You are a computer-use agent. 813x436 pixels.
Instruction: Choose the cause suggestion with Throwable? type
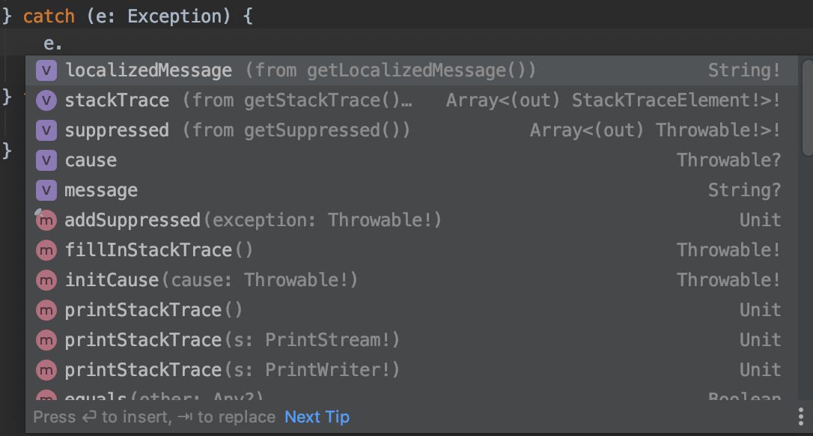coord(412,160)
